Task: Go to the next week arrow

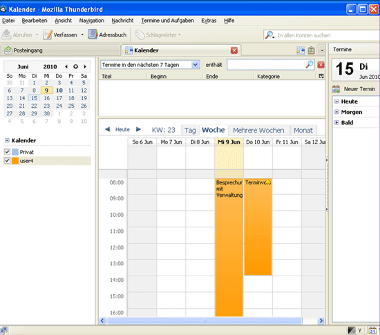Action: coord(138,129)
